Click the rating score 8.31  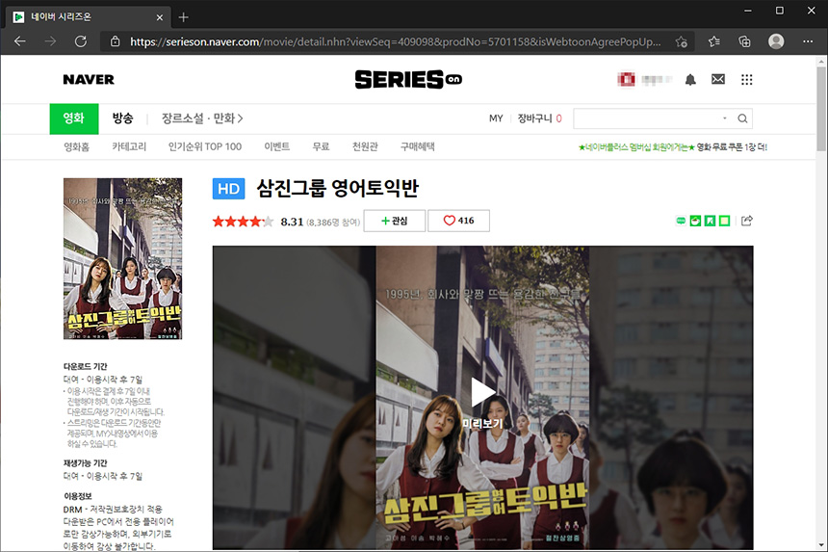[x=292, y=222]
